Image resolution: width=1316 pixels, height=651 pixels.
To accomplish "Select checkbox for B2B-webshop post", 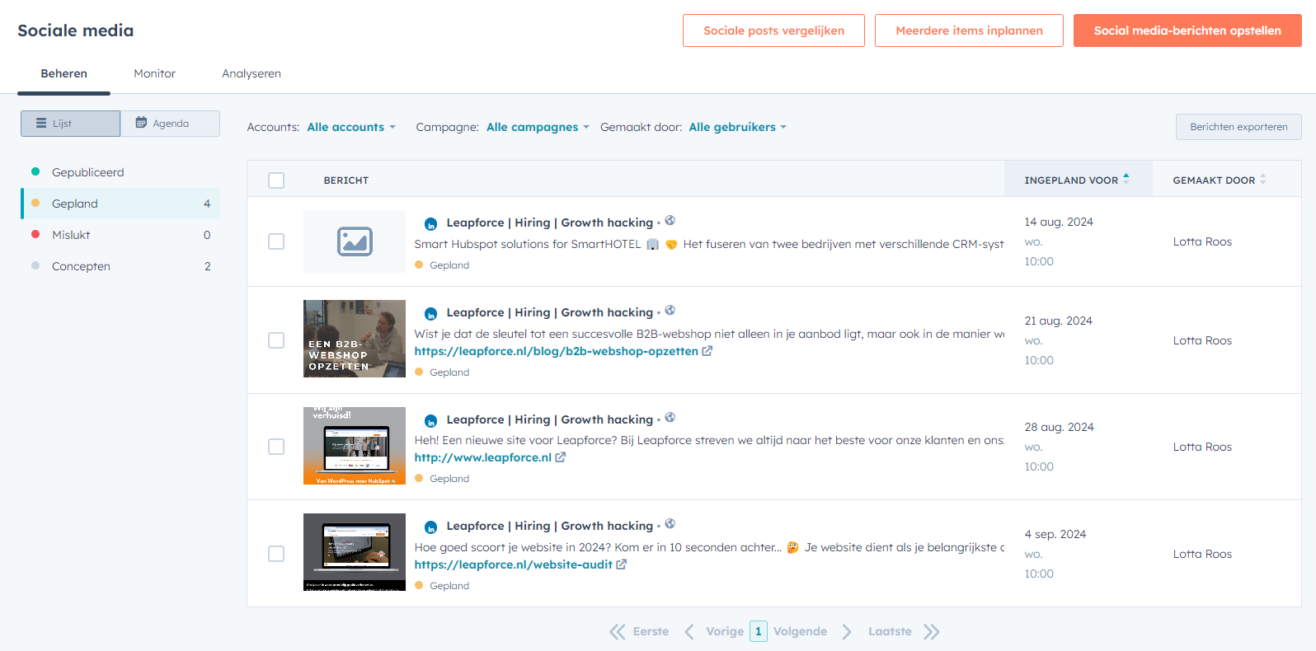I will [276, 340].
